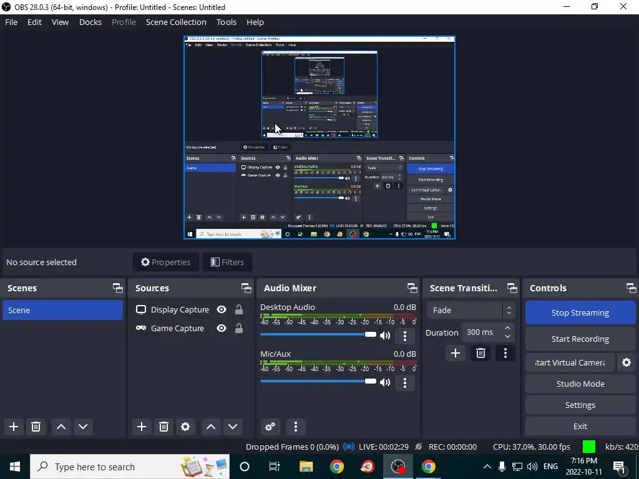Open the Tools menu

click(226, 22)
